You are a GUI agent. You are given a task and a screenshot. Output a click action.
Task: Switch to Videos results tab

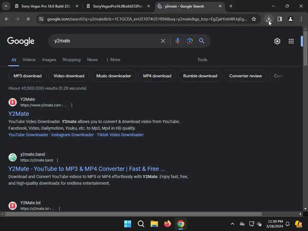pos(29,60)
